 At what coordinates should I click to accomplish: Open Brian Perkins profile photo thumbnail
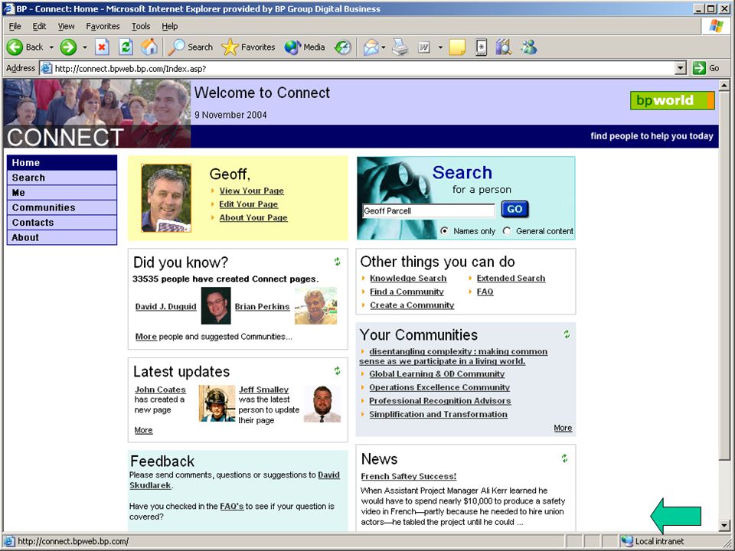point(315,306)
